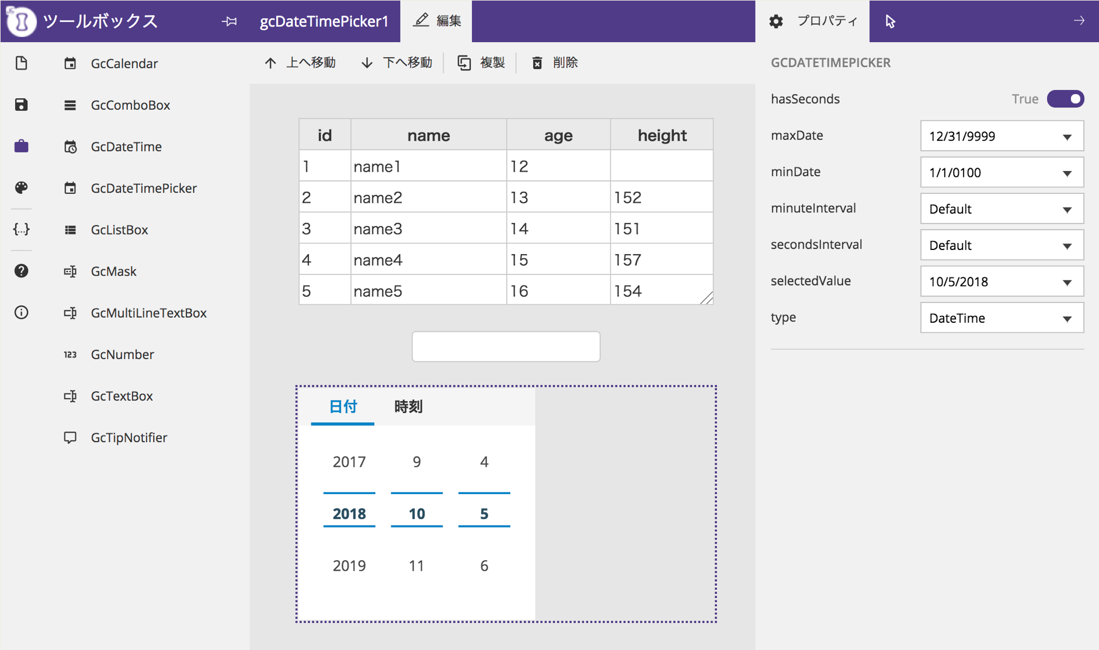Collapse properties panel with right arrow icon
The width and height of the screenshot is (1099, 650).
[1079, 21]
